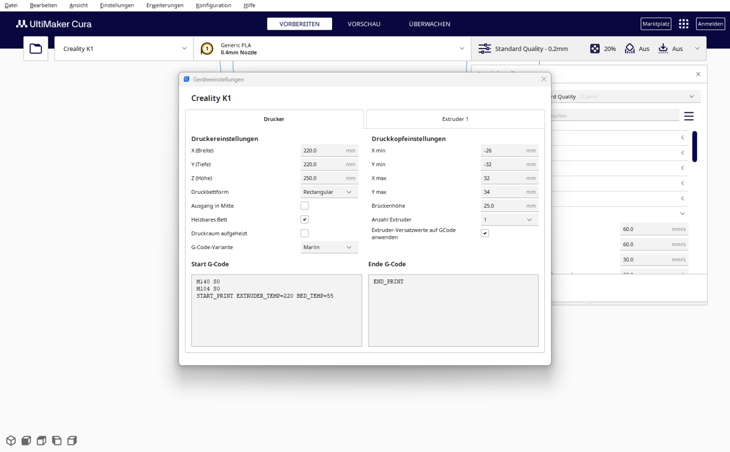Click the print settings sliders icon
The width and height of the screenshot is (730, 452).
click(x=484, y=49)
